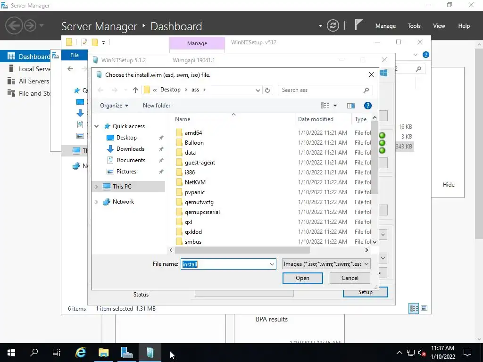This screenshot has height=362, width=483.
Task: Select the guest-agent folder
Action: coord(200,163)
